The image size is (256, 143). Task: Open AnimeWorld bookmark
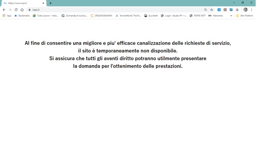point(128,15)
